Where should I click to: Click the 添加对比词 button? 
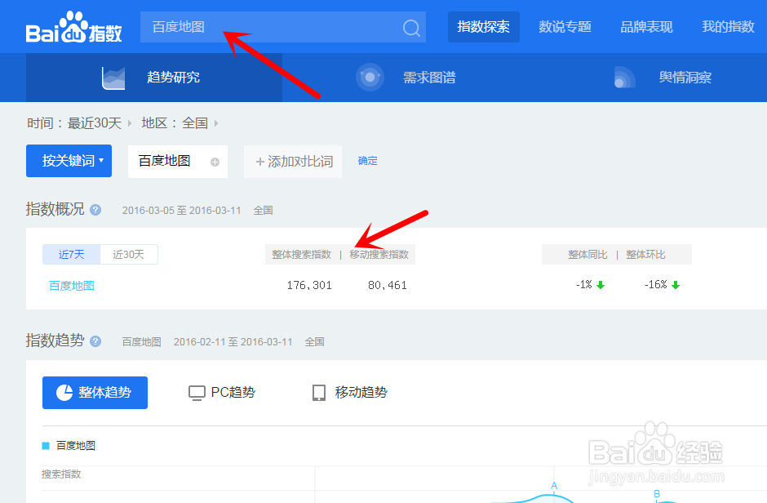[x=293, y=161]
